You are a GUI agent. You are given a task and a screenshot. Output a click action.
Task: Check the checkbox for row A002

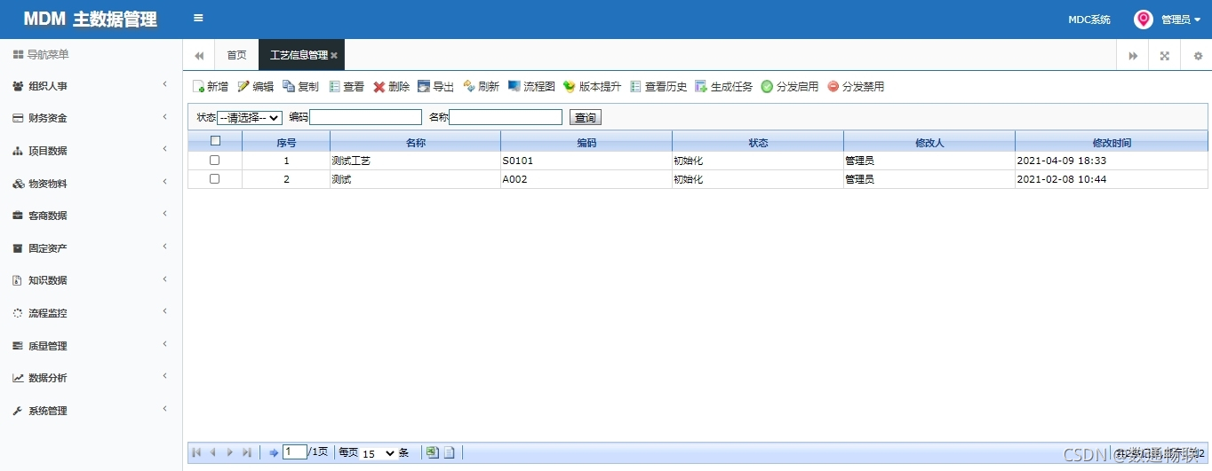click(x=214, y=179)
